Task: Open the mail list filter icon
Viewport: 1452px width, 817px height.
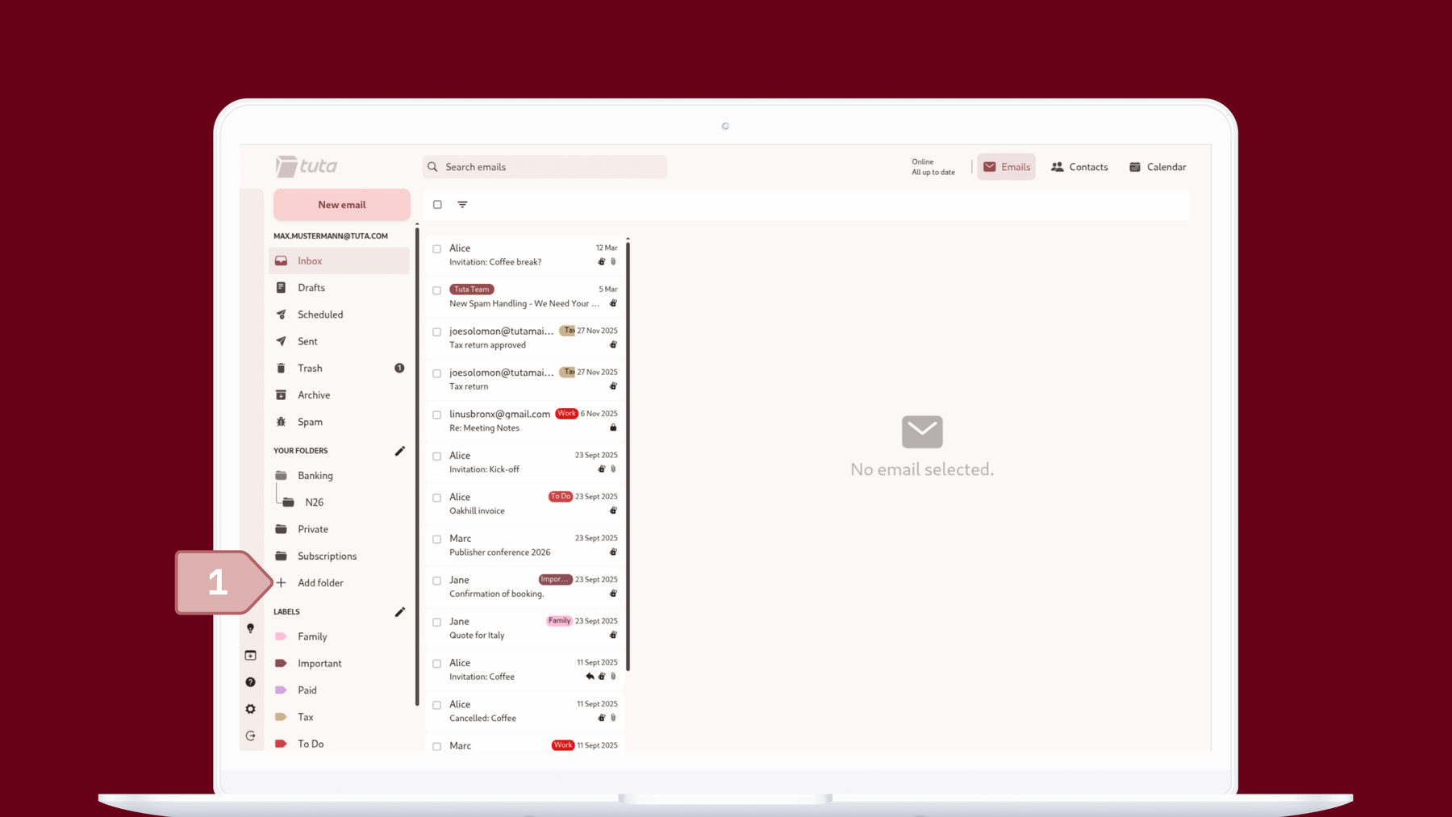Action: pyautogui.click(x=462, y=205)
